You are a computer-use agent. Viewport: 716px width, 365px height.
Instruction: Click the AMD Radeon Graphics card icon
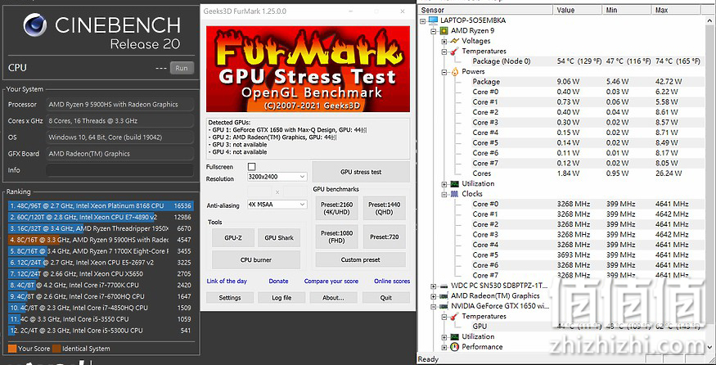click(x=444, y=296)
